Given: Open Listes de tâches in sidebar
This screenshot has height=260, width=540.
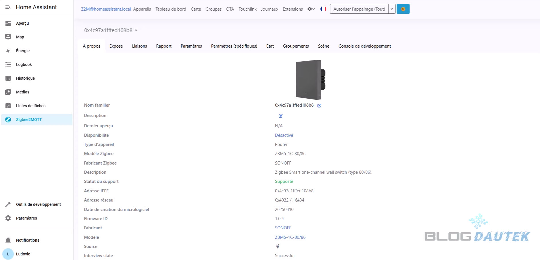Looking at the screenshot, I should coord(30,106).
